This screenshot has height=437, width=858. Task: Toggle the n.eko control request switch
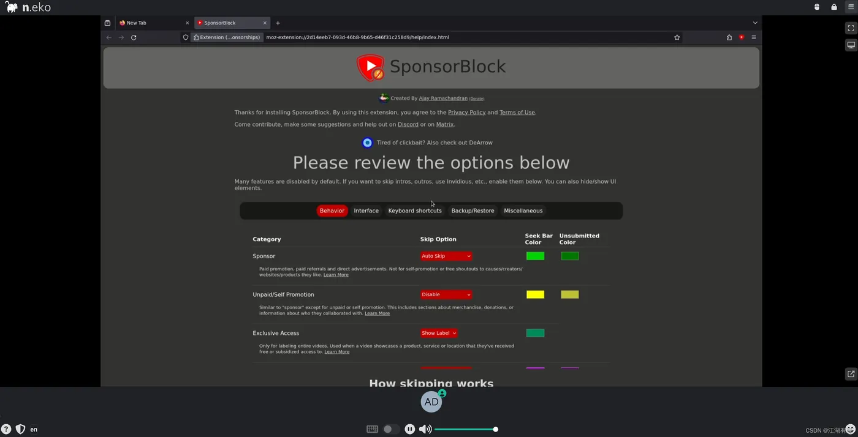point(391,429)
